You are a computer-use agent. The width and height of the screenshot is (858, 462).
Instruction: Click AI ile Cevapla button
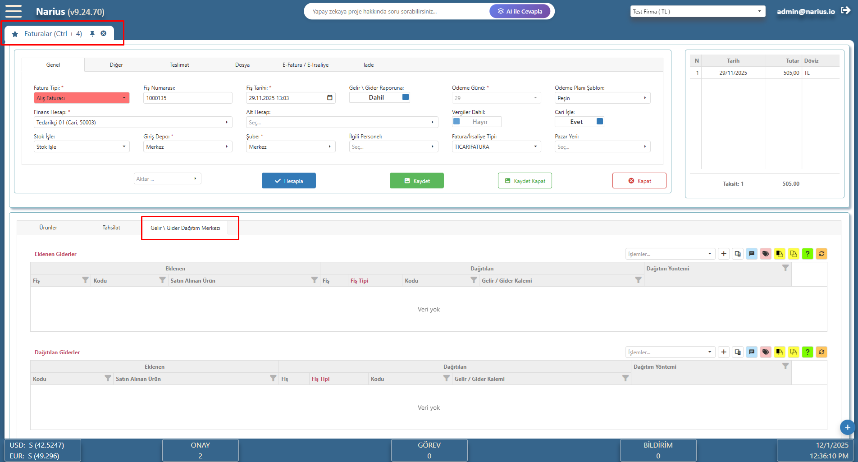pos(520,11)
